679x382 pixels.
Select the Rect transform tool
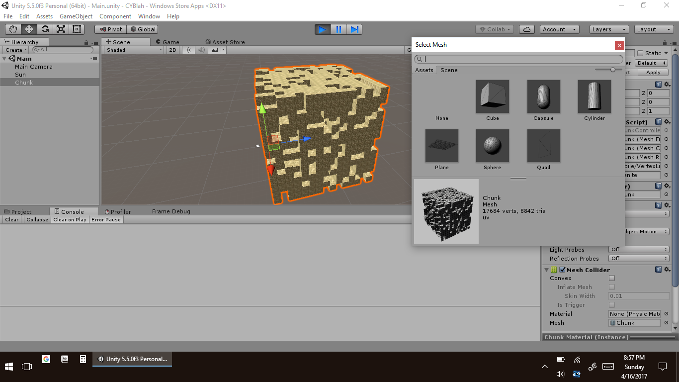[x=77, y=29]
